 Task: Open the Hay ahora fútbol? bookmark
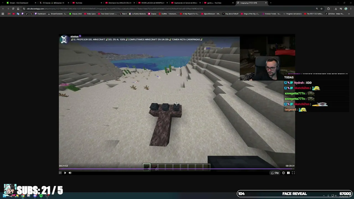click(230, 14)
